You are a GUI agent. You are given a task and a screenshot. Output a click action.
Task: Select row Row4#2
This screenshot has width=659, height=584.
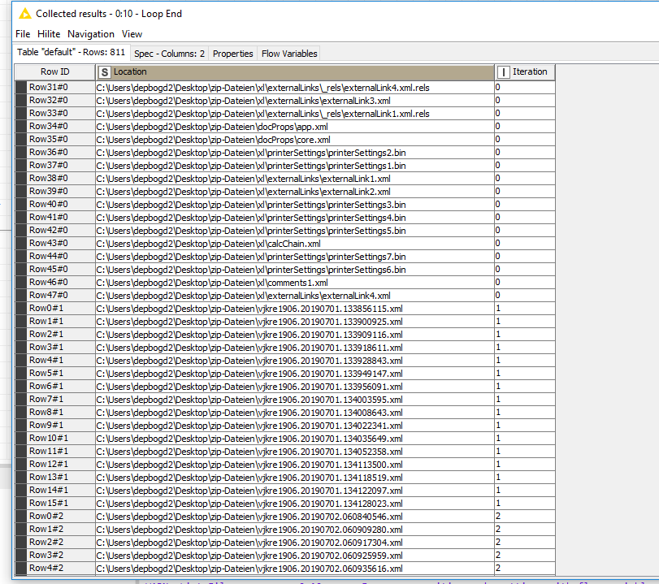pyautogui.click(x=55, y=568)
